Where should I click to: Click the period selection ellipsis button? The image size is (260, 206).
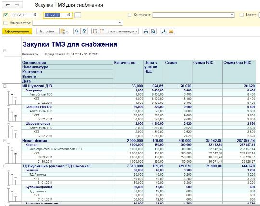coord(78,15)
